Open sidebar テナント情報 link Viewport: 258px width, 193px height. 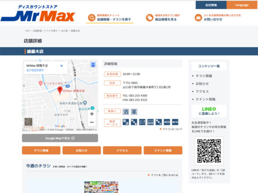tap(205, 99)
